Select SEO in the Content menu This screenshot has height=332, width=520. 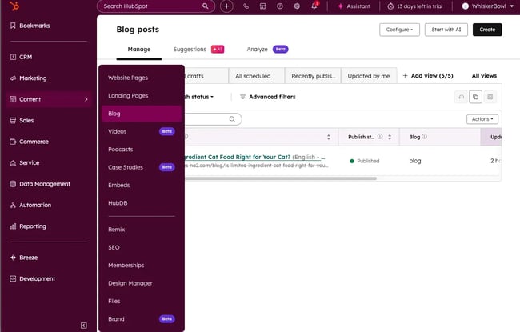click(x=142, y=247)
